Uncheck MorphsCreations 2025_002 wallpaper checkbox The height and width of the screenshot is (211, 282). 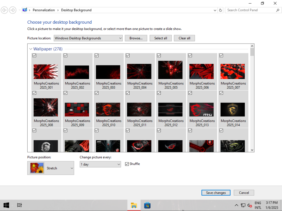pyautogui.click(x=65, y=55)
